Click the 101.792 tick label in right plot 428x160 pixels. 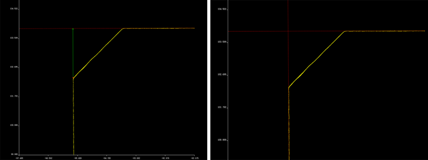222,107
